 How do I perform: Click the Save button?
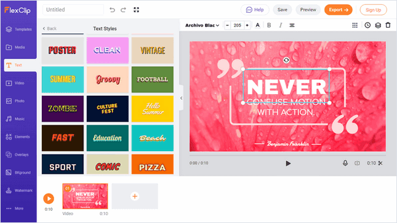click(x=283, y=10)
